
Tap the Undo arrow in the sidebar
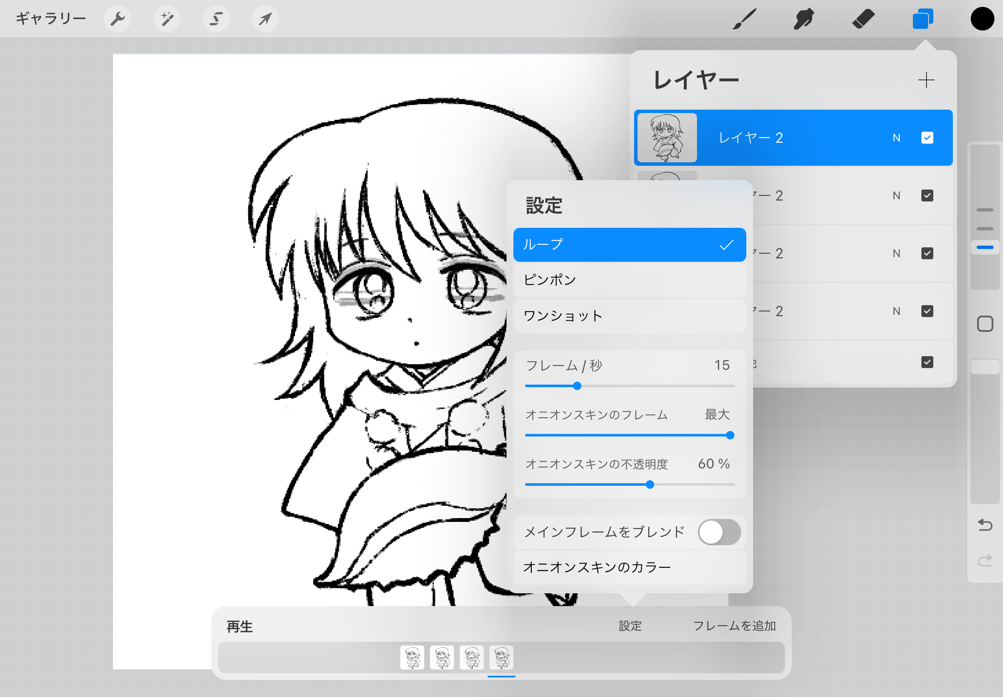(x=985, y=524)
